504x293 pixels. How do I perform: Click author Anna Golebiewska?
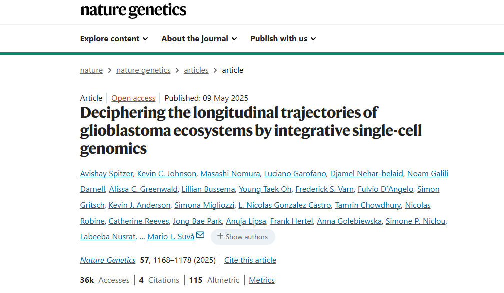(x=349, y=221)
